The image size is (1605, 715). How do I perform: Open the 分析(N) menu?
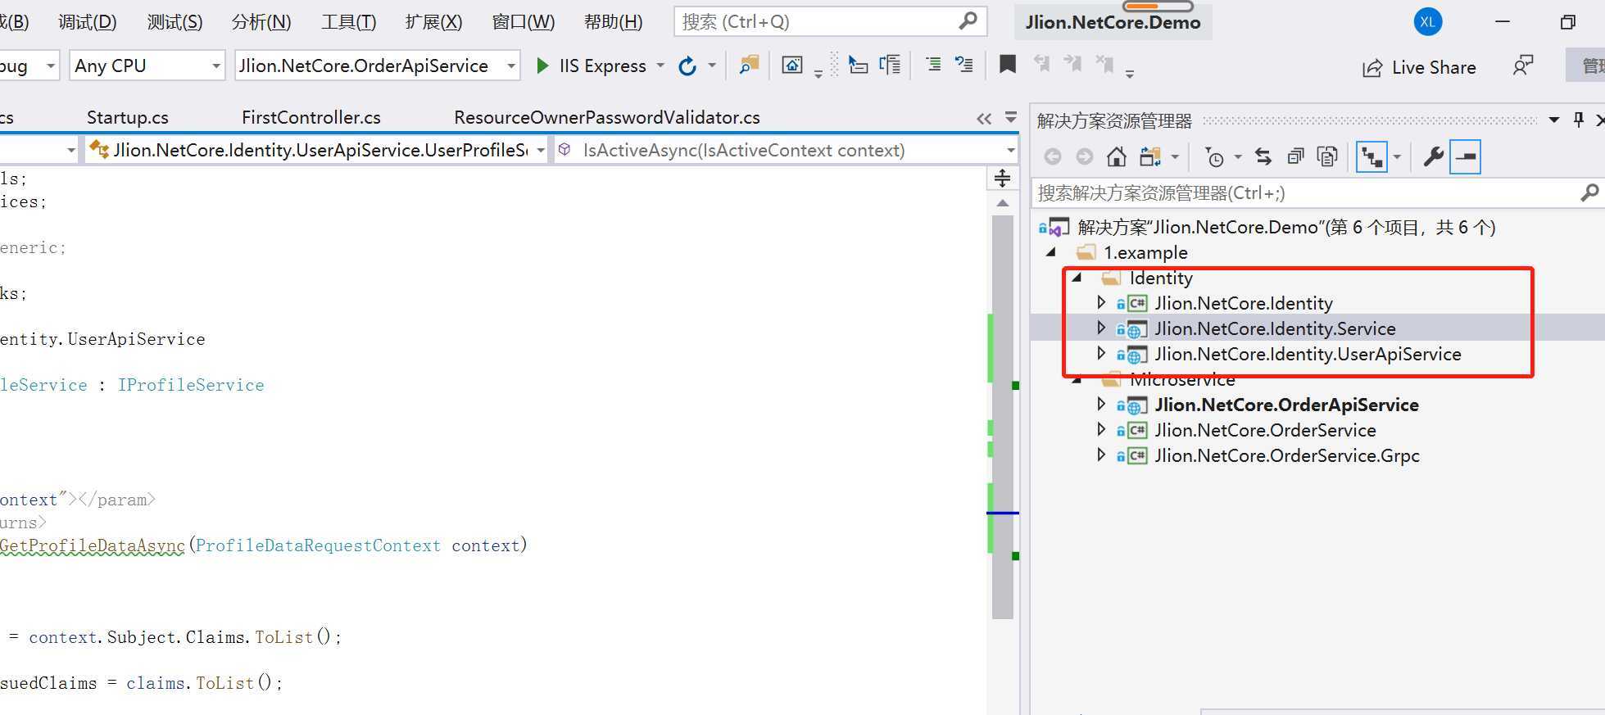point(261,22)
